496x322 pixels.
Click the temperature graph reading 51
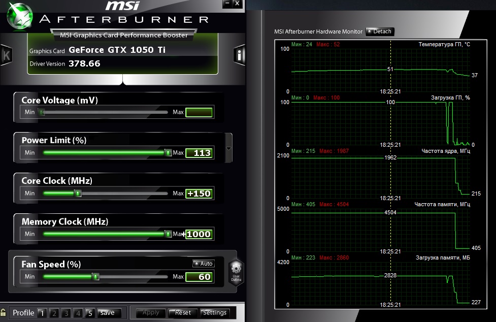(390, 69)
